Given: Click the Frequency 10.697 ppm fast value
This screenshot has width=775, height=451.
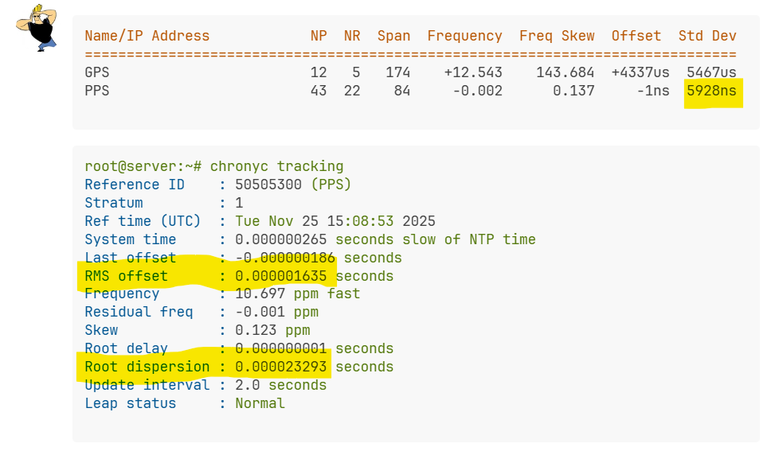Looking at the screenshot, I should click(298, 294).
